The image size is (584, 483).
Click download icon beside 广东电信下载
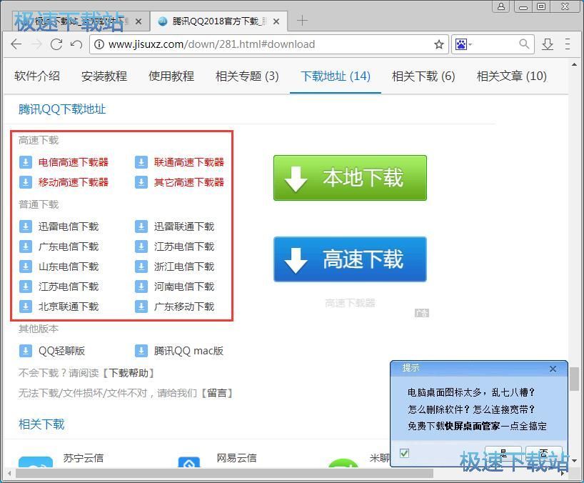click(25, 247)
